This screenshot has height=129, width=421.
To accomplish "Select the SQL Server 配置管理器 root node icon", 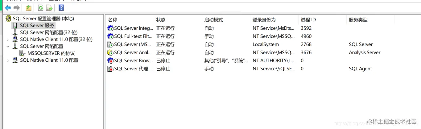I will 8,19.
